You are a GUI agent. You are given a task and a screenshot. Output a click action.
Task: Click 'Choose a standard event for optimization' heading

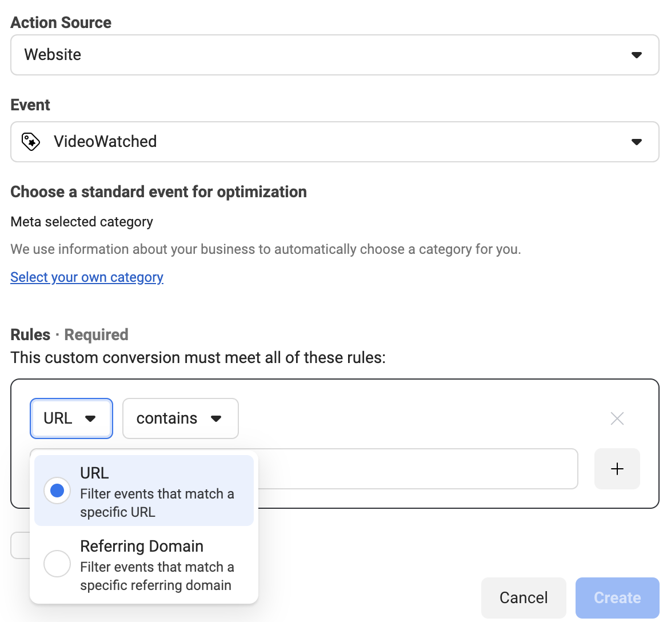(x=159, y=192)
